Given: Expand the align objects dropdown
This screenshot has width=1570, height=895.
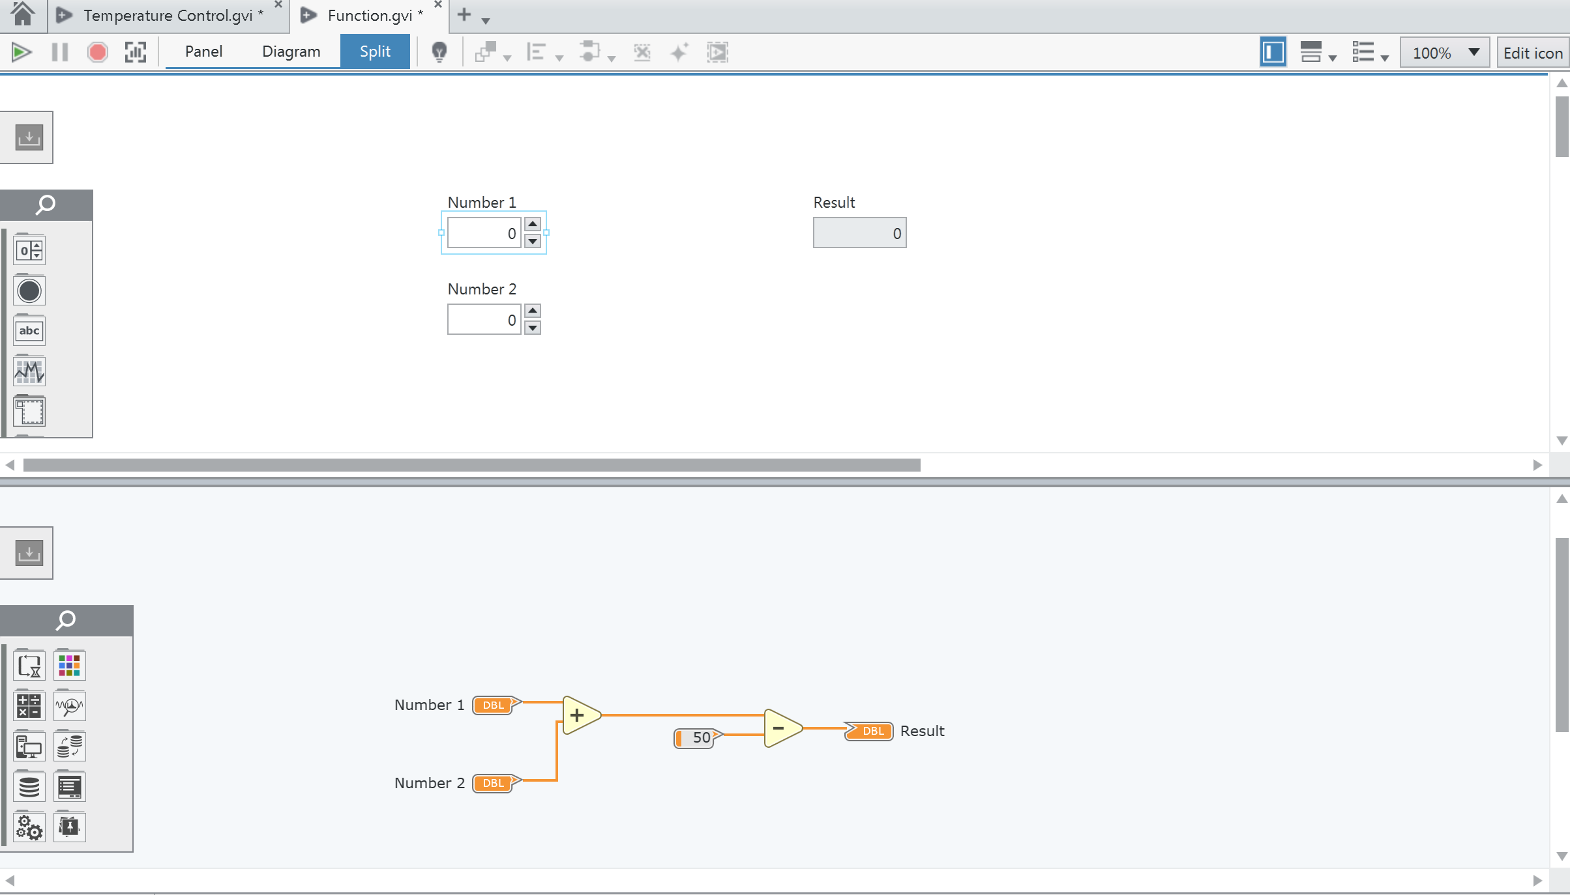Looking at the screenshot, I should pyautogui.click(x=559, y=57).
